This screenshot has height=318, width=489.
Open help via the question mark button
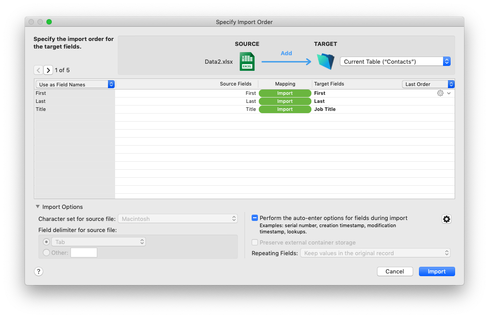click(38, 271)
